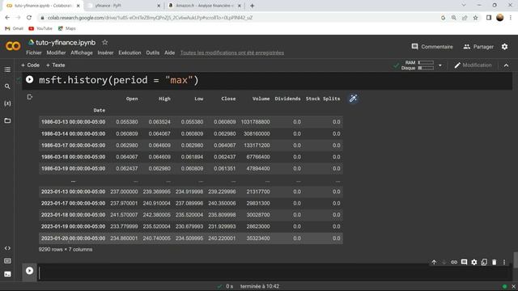Viewport: 518px width, 291px height.
Task: Run the empty code cell
Action: [x=29, y=271]
